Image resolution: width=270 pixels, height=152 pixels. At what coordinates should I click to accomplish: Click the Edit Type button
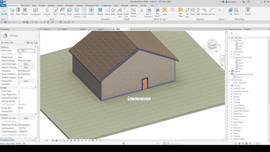coord(32,43)
